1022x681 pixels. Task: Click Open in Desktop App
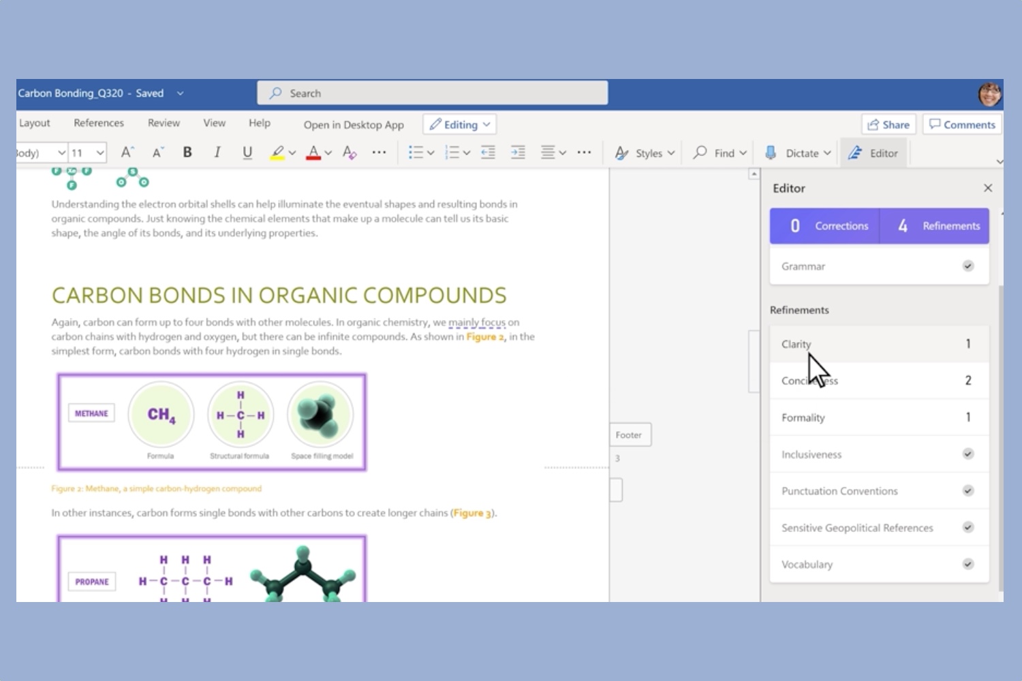(x=354, y=125)
